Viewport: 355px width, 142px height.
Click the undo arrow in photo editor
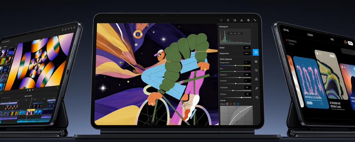coord(221,20)
